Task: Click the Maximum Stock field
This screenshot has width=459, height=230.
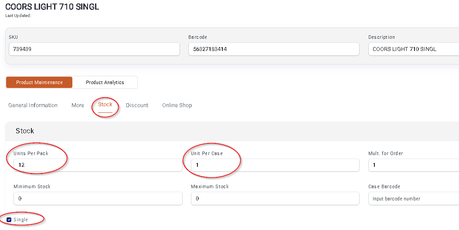Action: click(x=275, y=199)
